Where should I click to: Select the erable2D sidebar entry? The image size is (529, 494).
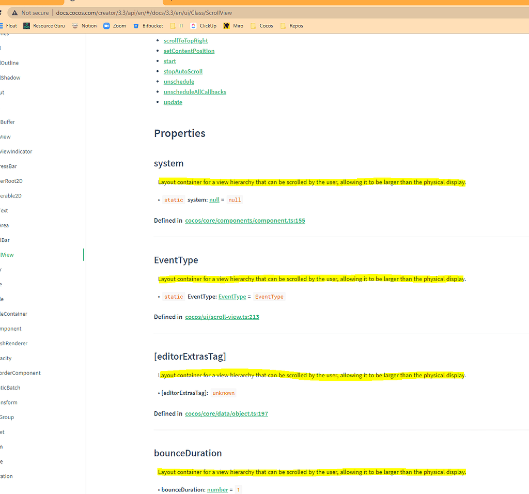pyautogui.click(x=10, y=196)
